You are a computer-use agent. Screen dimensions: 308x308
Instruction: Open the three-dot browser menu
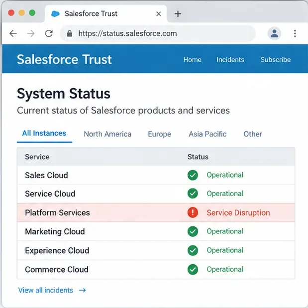pos(295,33)
